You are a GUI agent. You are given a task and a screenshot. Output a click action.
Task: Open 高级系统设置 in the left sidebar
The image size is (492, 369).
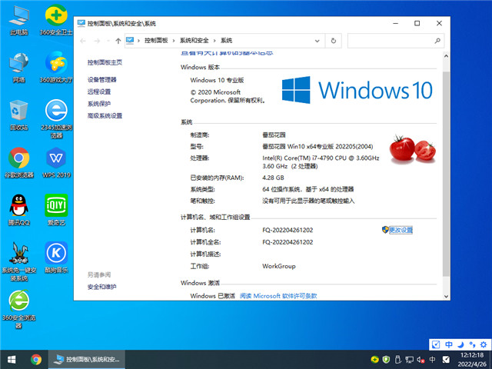pyautogui.click(x=105, y=115)
